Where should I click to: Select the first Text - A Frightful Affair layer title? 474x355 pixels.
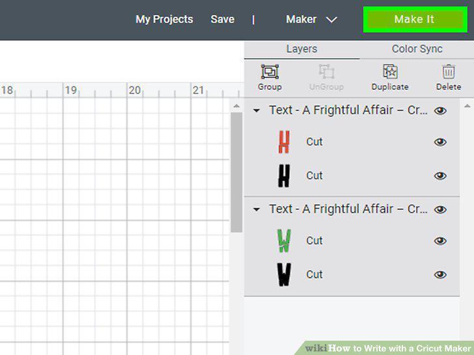coord(348,110)
